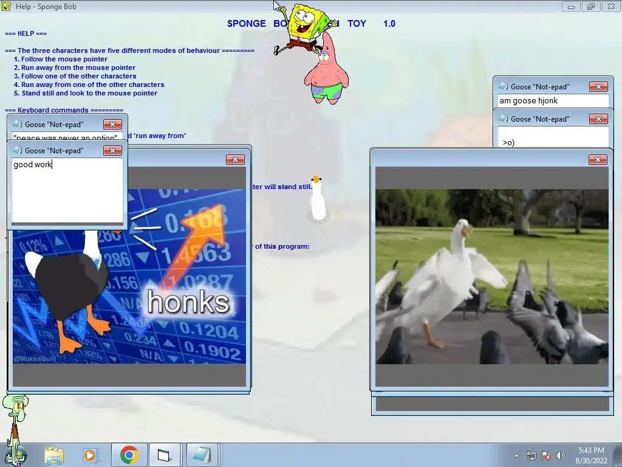The width and height of the screenshot is (622, 467).
Task: Click the '=== Keyboard commands' heading
Action: click(64, 110)
